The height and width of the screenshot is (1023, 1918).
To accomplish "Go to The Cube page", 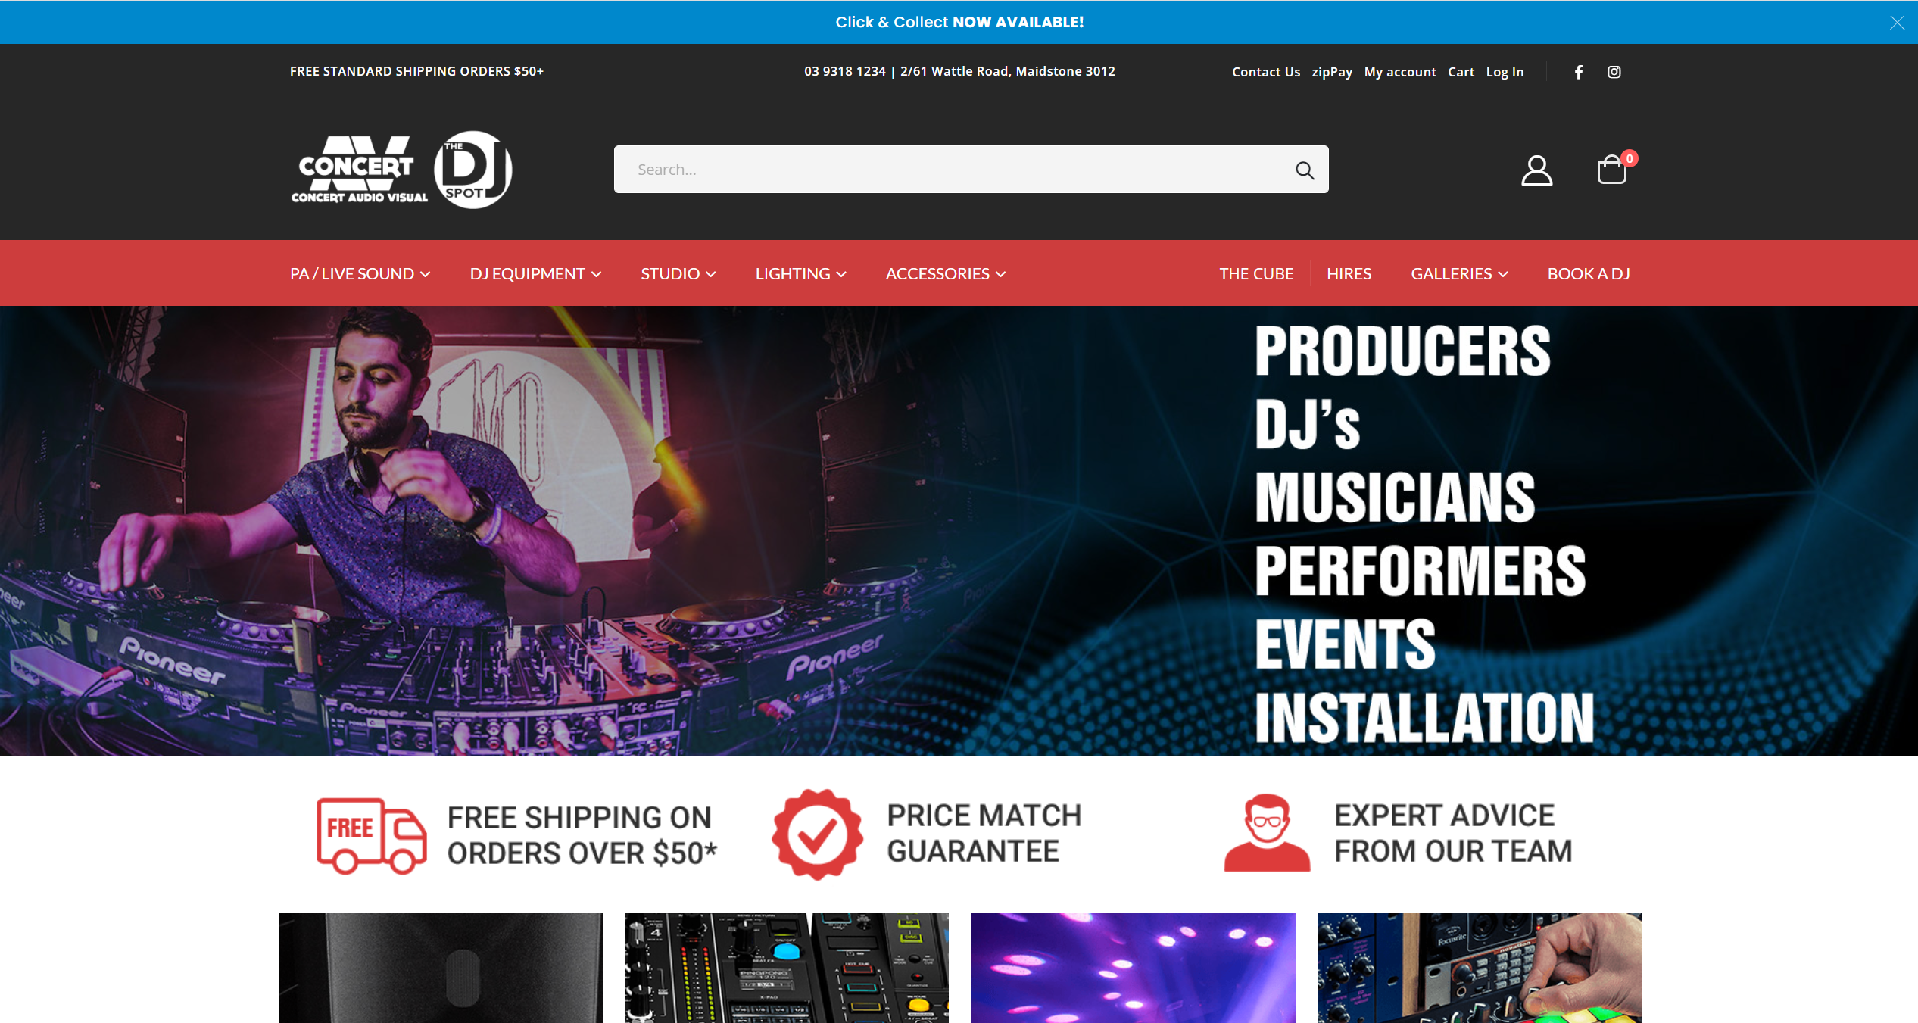I will 1256,273.
